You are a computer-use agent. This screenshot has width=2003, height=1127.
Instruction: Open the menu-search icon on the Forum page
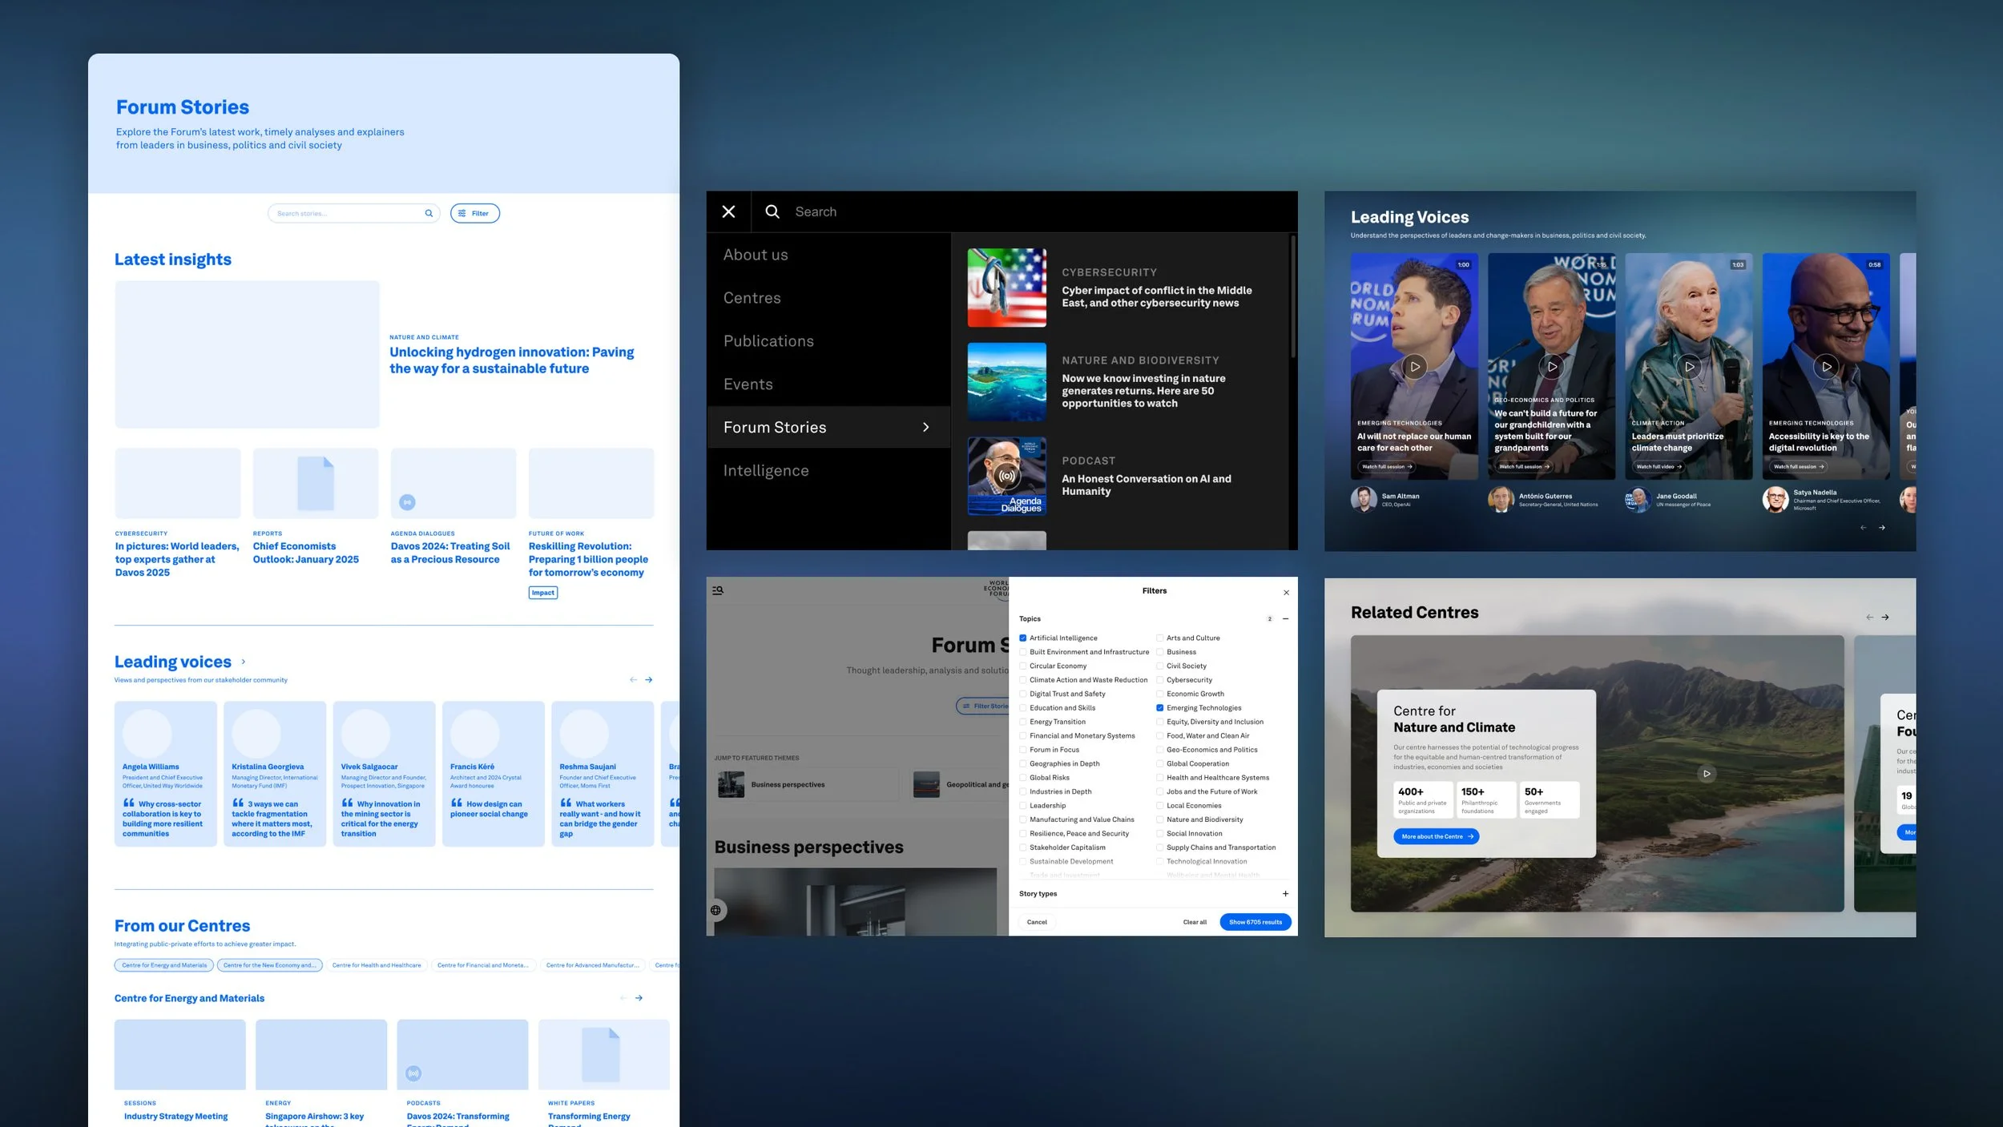(x=718, y=590)
